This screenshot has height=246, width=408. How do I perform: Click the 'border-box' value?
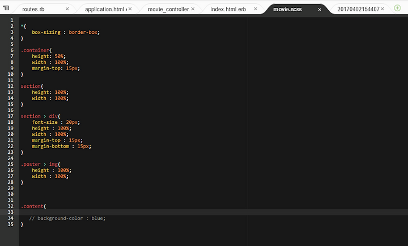click(83, 32)
